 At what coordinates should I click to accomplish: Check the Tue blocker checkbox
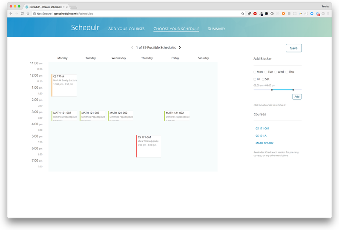click(x=266, y=72)
